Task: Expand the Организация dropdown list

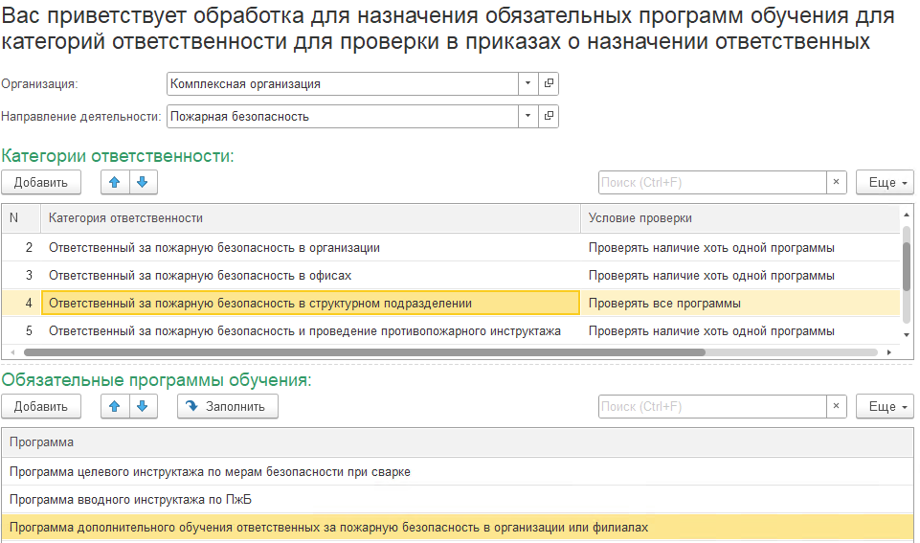Action: pos(527,83)
